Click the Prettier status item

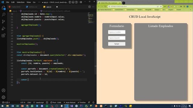(82, 102)
